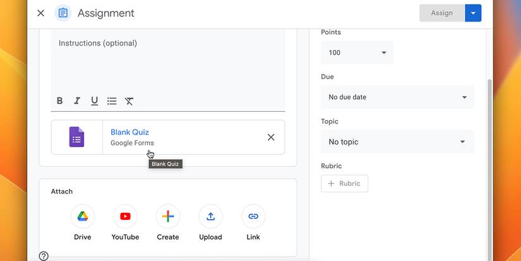
Task: Apply underline formatting
Action: pyautogui.click(x=94, y=100)
